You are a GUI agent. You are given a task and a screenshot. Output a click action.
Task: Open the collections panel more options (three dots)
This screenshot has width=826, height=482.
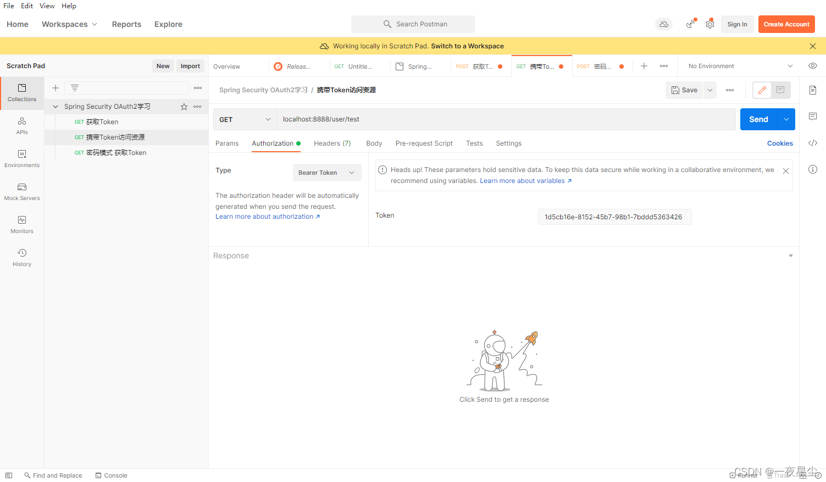click(198, 88)
